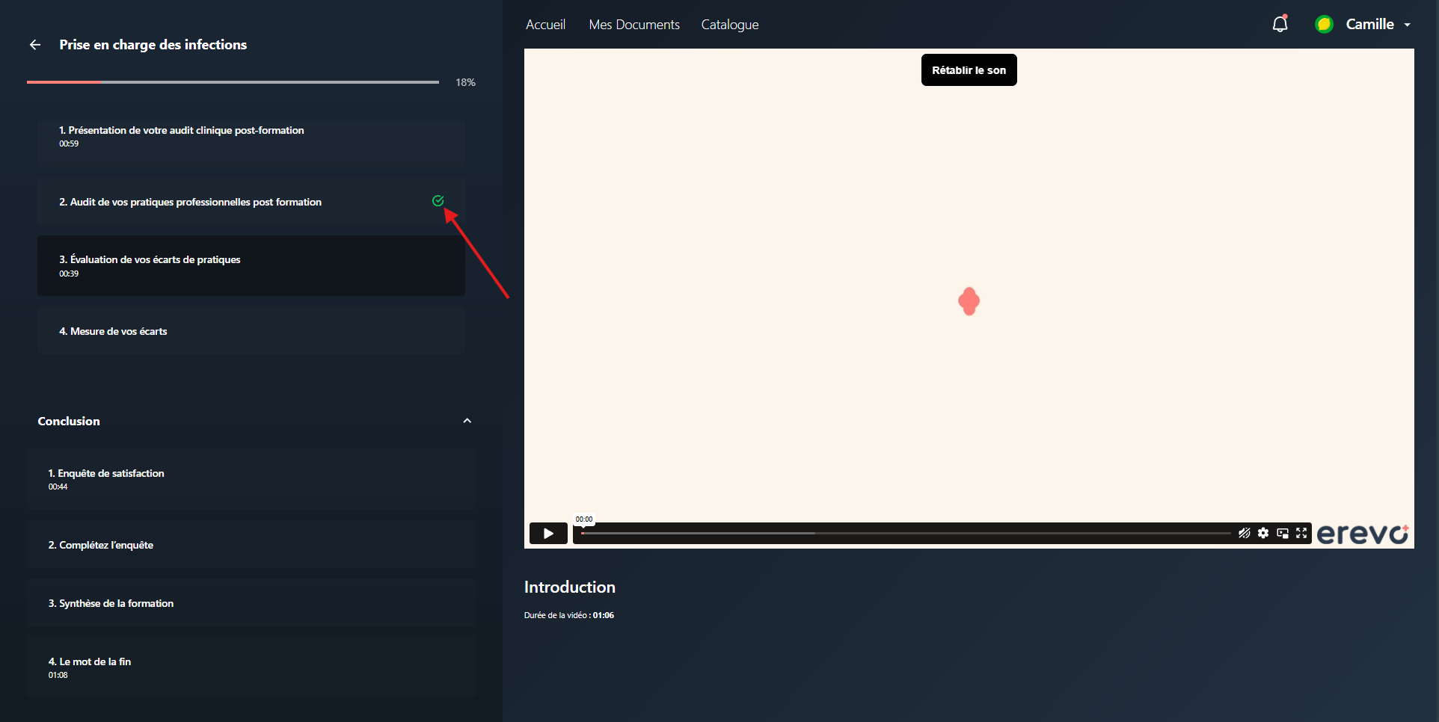Go to Mes Documents
This screenshot has width=1439, height=722.
tap(634, 25)
